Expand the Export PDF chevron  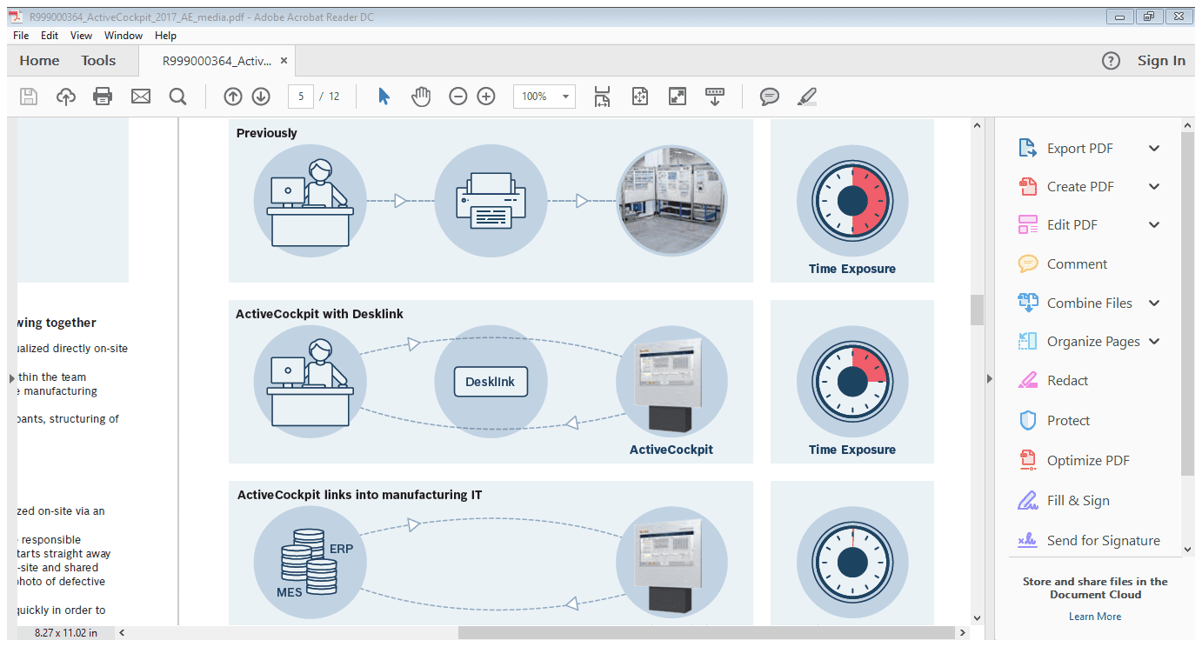(1154, 148)
